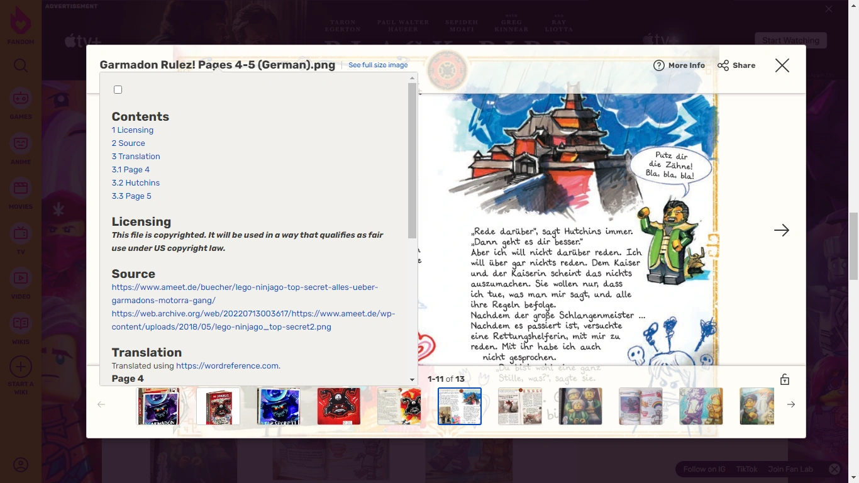Dismiss the bottom social bar X
This screenshot has width=859, height=483.
tap(834, 469)
